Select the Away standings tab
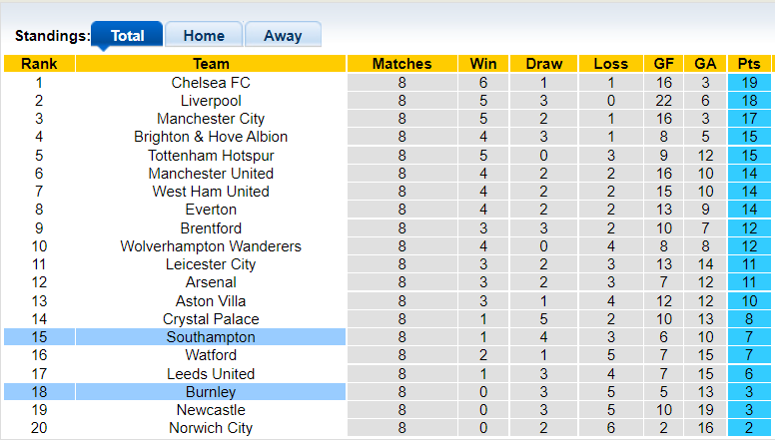The image size is (775, 440). tap(283, 36)
